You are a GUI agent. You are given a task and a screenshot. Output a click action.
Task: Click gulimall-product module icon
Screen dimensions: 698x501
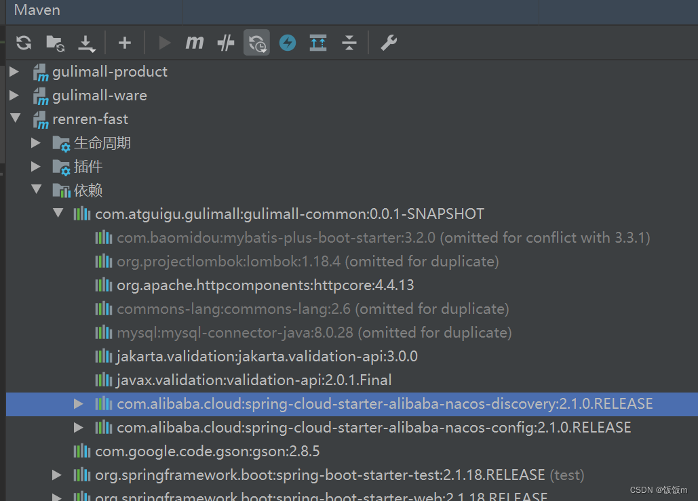coord(41,73)
